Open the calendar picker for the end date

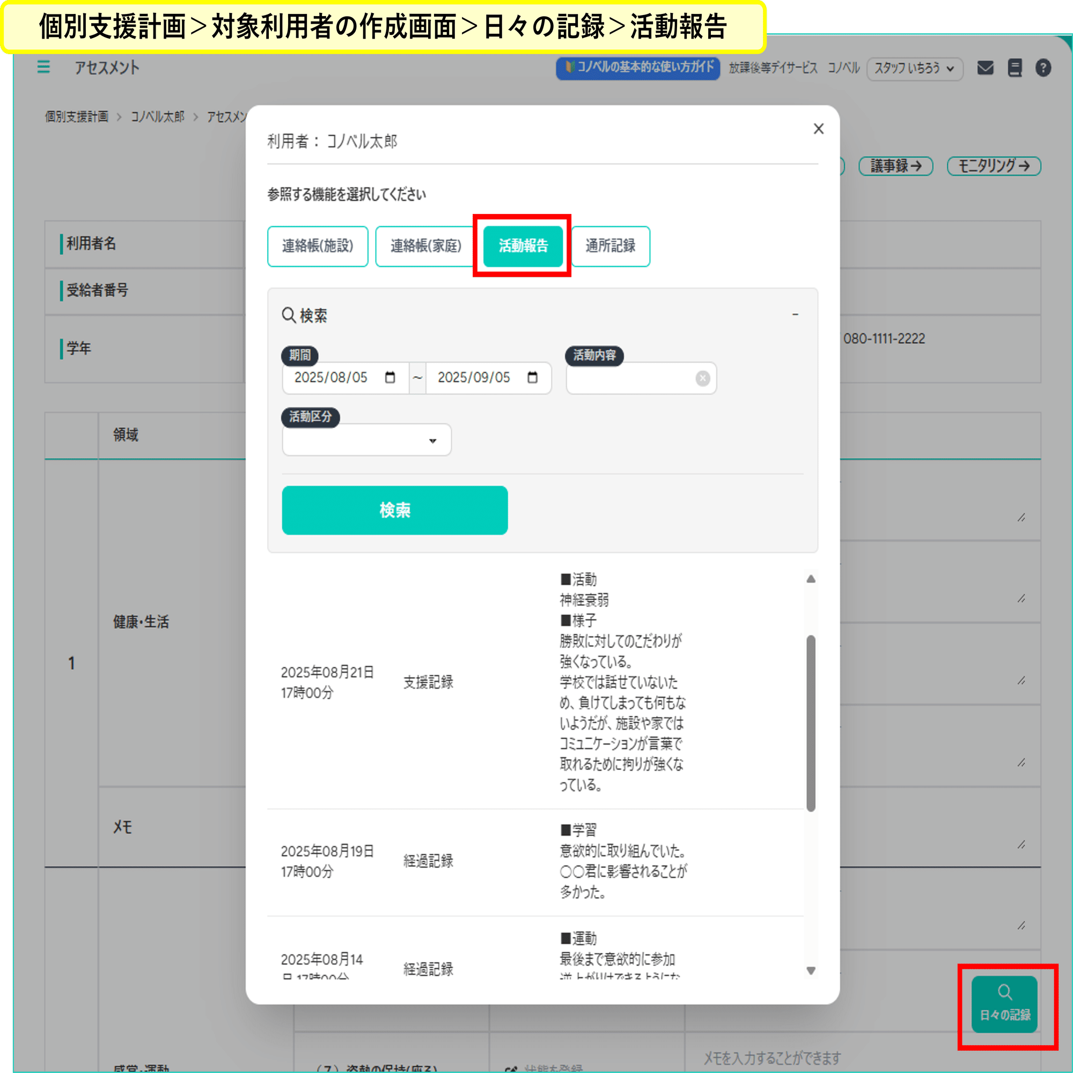click(532, 378)
